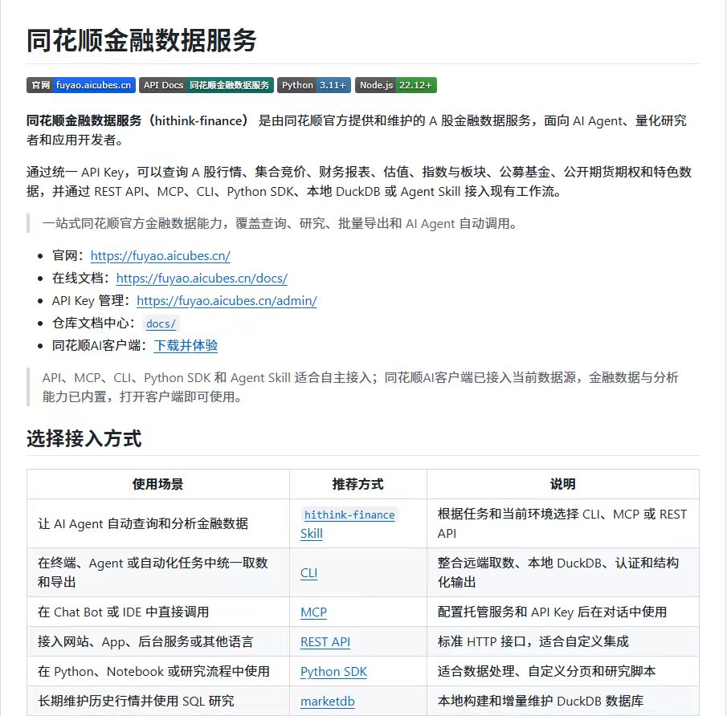Click the 推荐方式 table column header
The image size is (727, 716).
click(x=358, y=484)
